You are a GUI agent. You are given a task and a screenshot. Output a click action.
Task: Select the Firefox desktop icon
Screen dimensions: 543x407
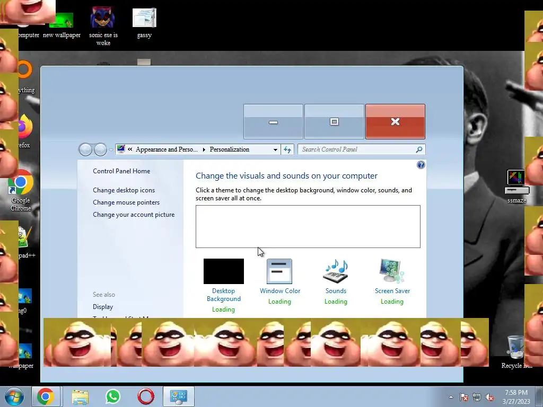[24, 131]
